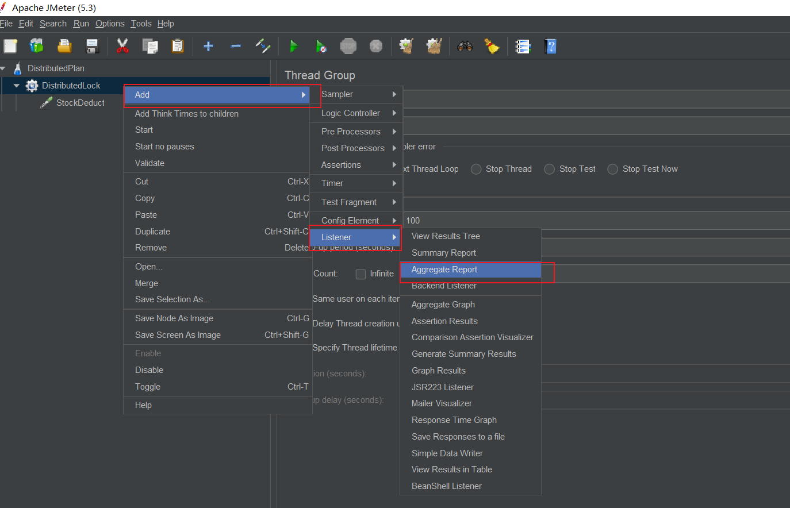Screen dimensions: 790x508
Task: Open the Pre Processors submenu
Action: click(x=356, y=132)
